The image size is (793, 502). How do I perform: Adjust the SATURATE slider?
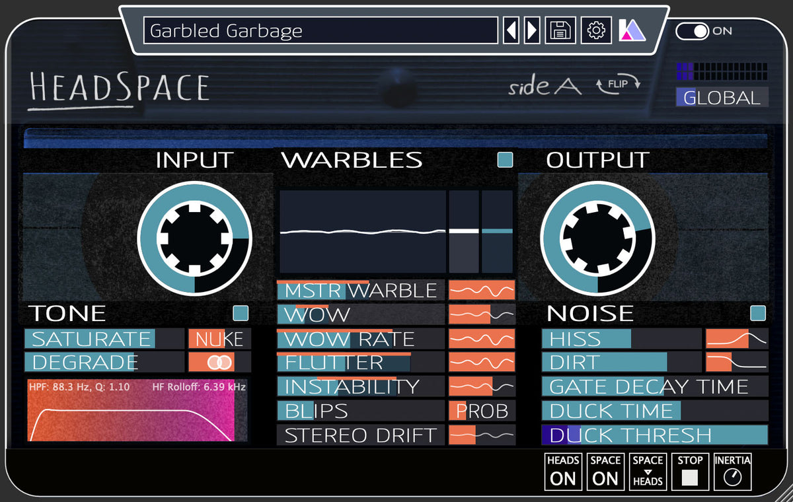click(x=104, y=339)
